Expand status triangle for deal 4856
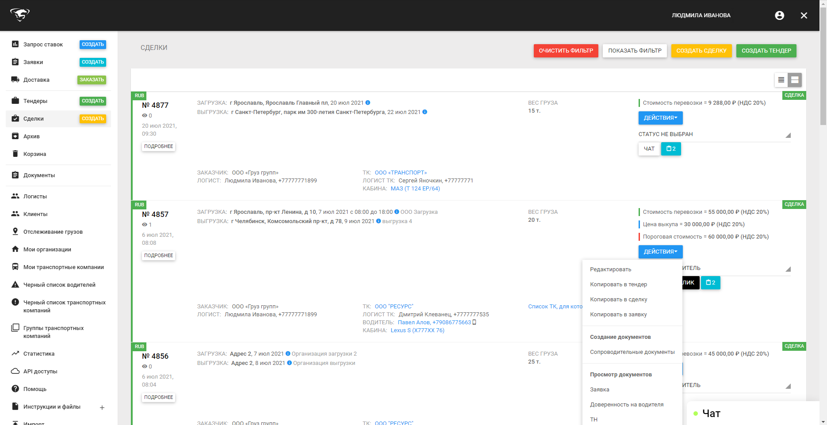Viewport: 827px width, 425px height. (x=788, y=386)
